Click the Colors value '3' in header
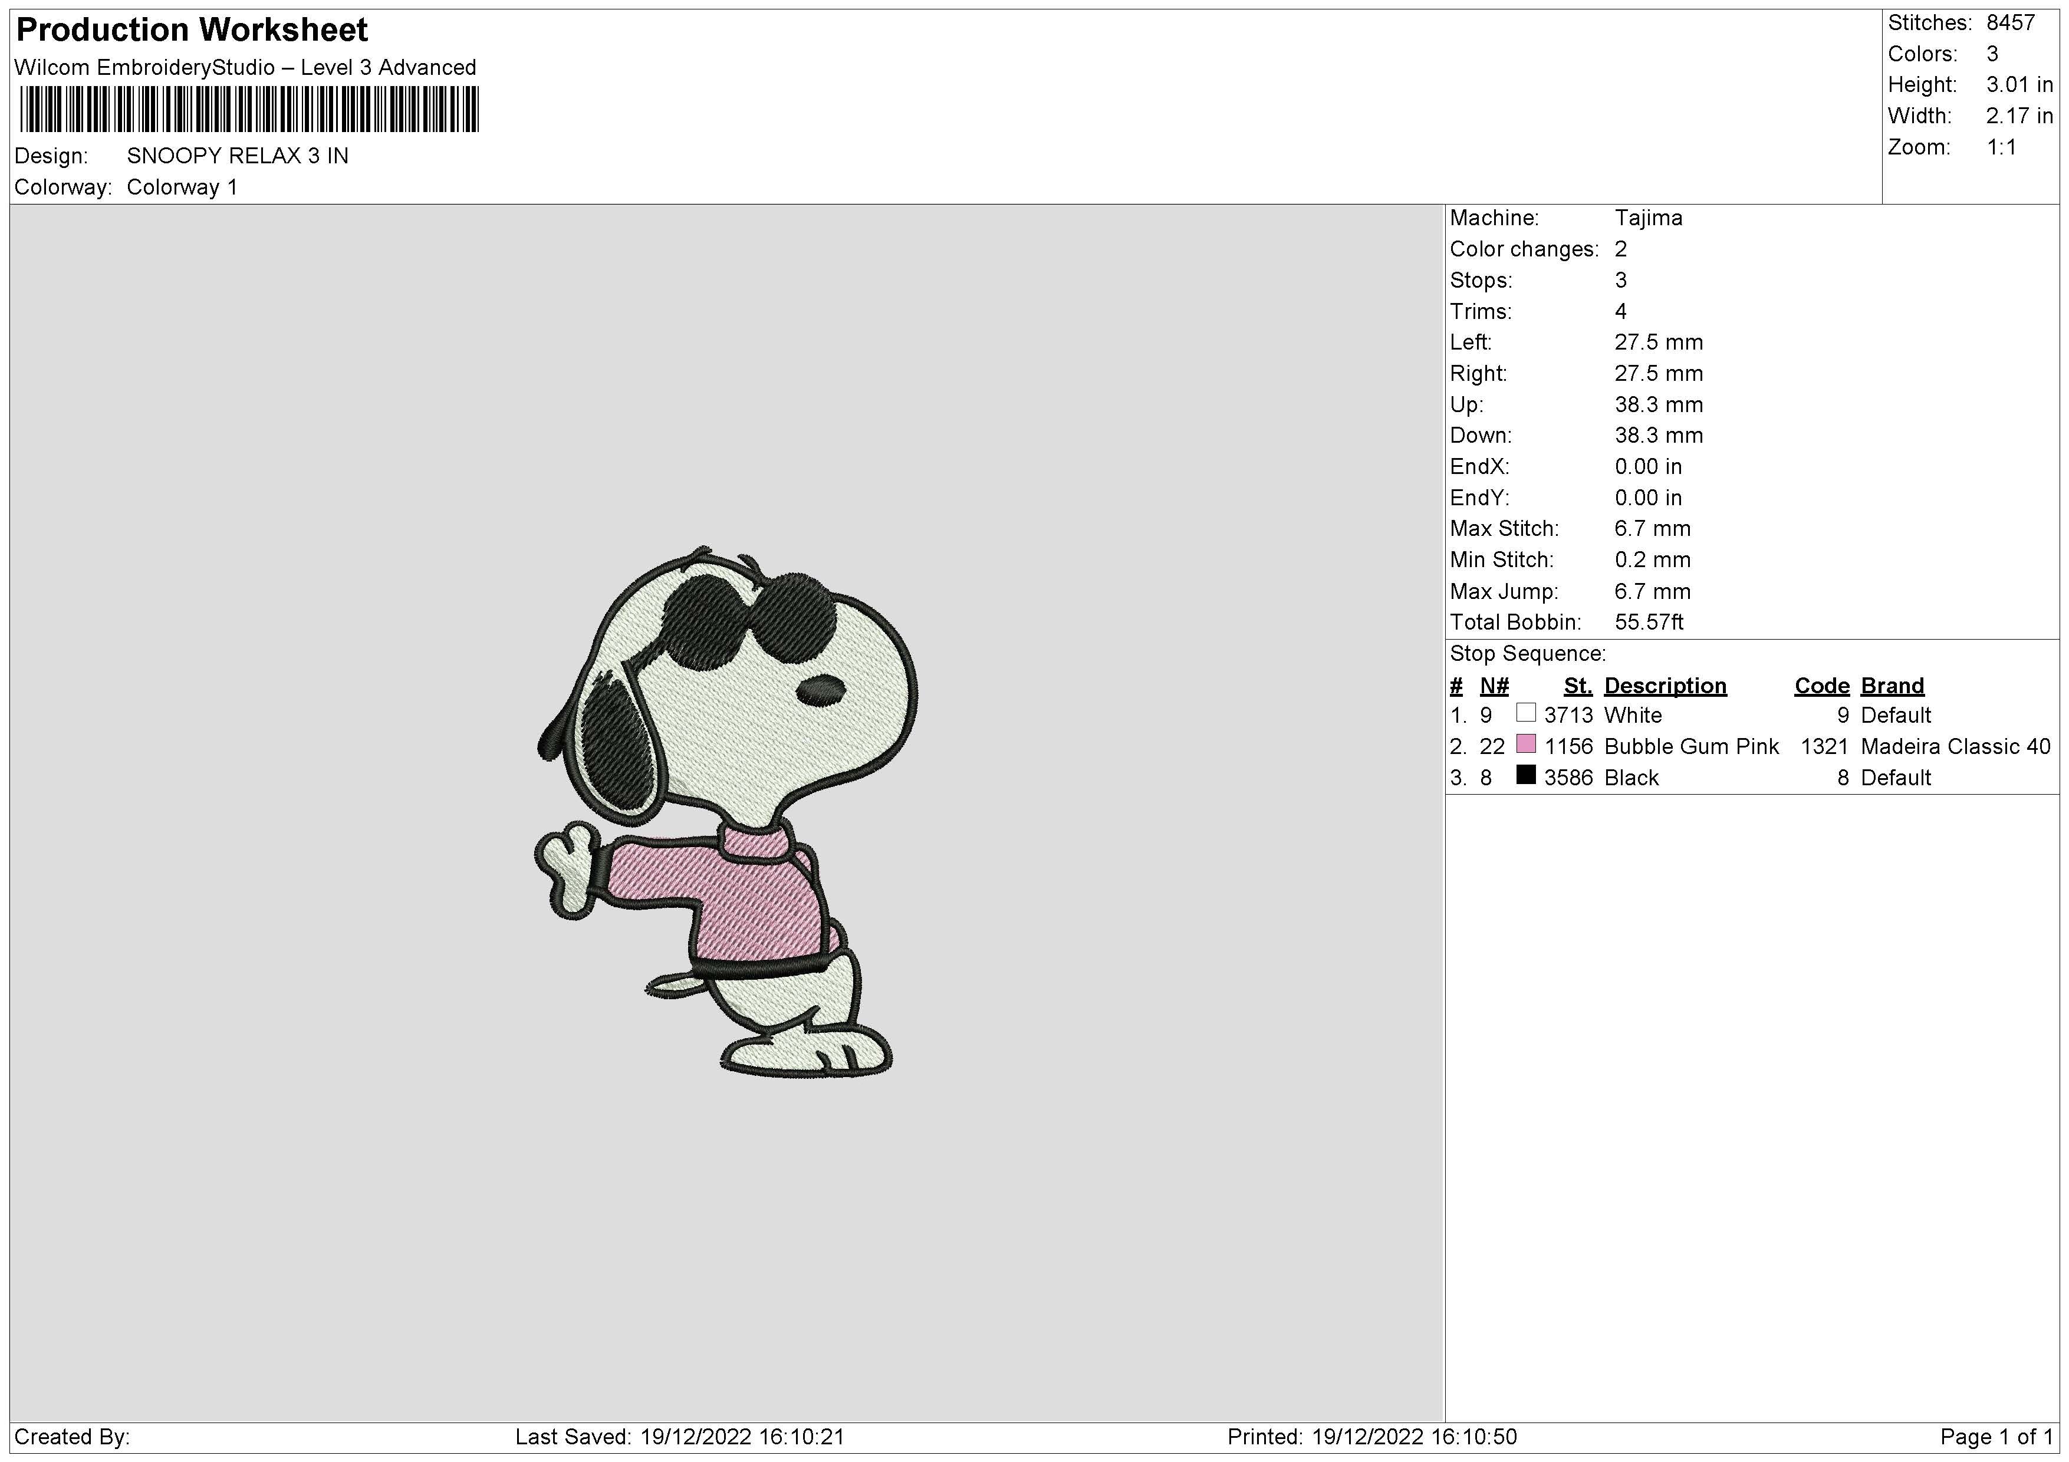Viewport: 2069px width, 1462px height. coord(1992,54)
